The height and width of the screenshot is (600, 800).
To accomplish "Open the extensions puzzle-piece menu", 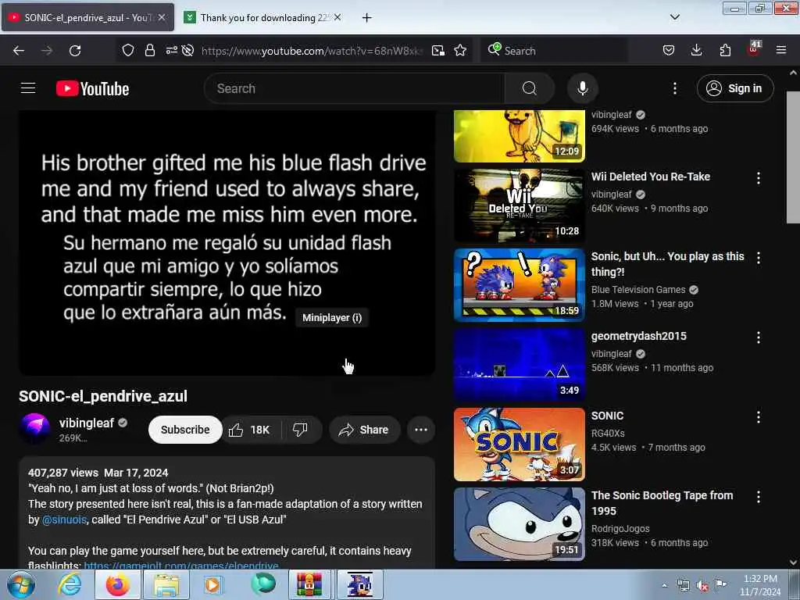I will pos(725,50).
